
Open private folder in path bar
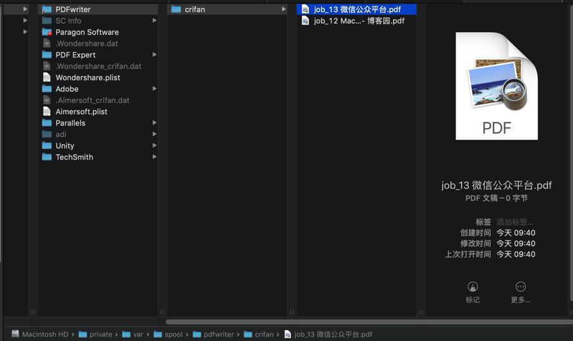point(95,334)
